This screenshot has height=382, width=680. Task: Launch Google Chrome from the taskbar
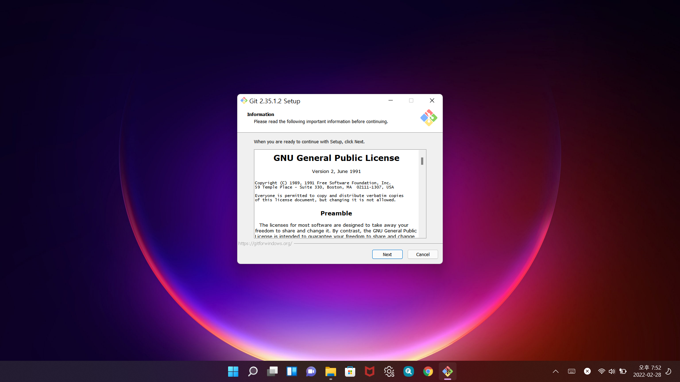(x=428, y=371)
